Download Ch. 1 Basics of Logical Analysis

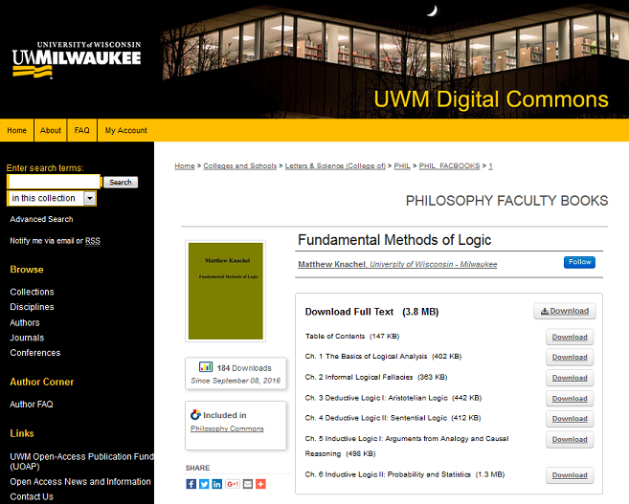click(570, 357)
